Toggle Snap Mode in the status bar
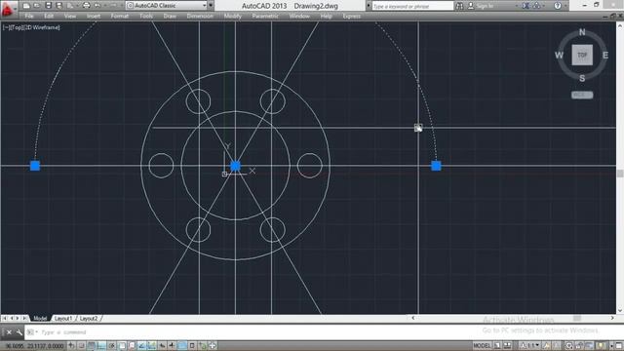The width and height of the screenshot is (624, 351). [82, 345]
